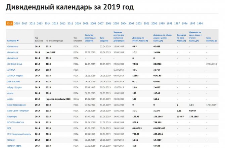Sort by Тип собрания column
Image resolution: width=225 pixels, height=148 pixels.
(78, 40)
